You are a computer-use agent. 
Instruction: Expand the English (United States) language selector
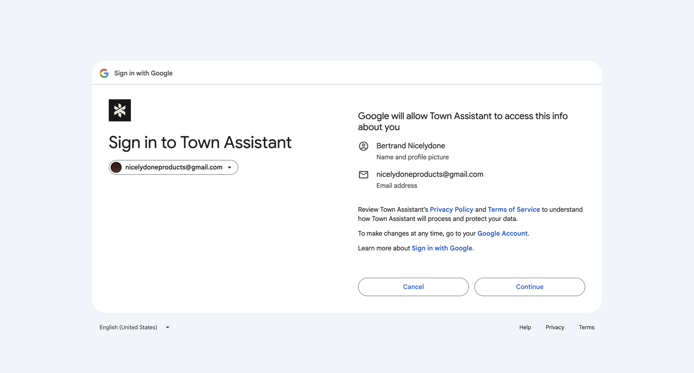134,327
